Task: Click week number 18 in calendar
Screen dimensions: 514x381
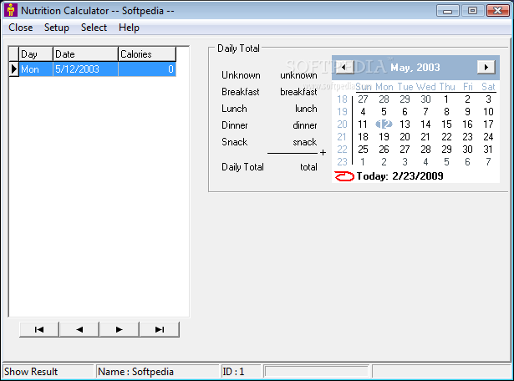Action: click(x=342, y=99)
